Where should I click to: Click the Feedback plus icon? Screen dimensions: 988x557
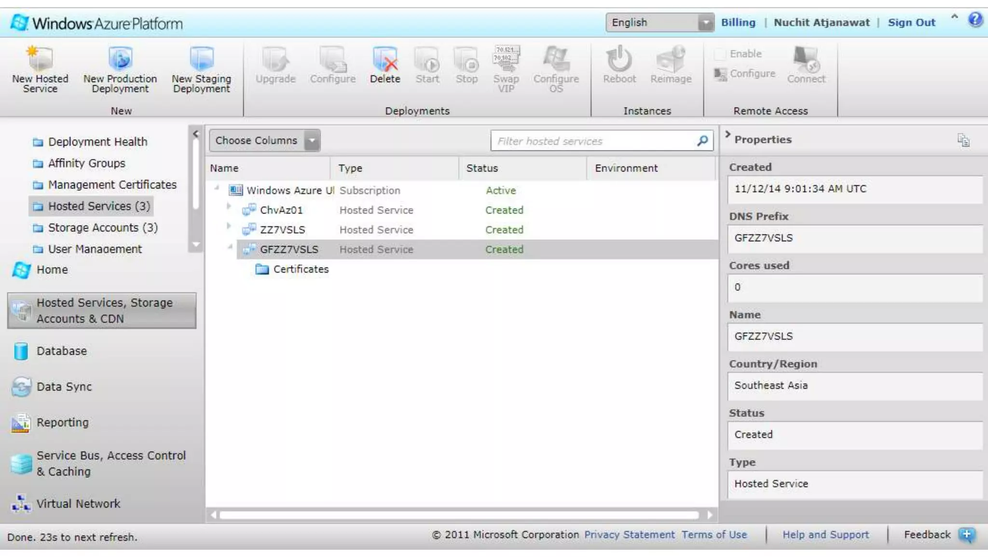966,534
